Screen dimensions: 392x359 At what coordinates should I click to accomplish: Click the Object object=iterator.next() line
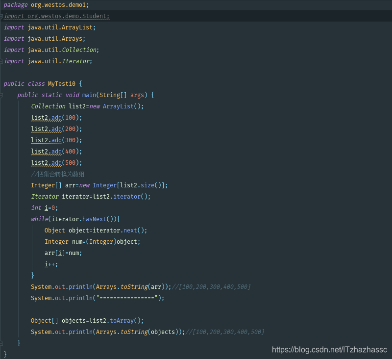(x=96, y=231)
